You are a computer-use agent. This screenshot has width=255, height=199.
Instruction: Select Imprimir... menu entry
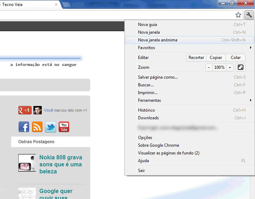(190, 93)
